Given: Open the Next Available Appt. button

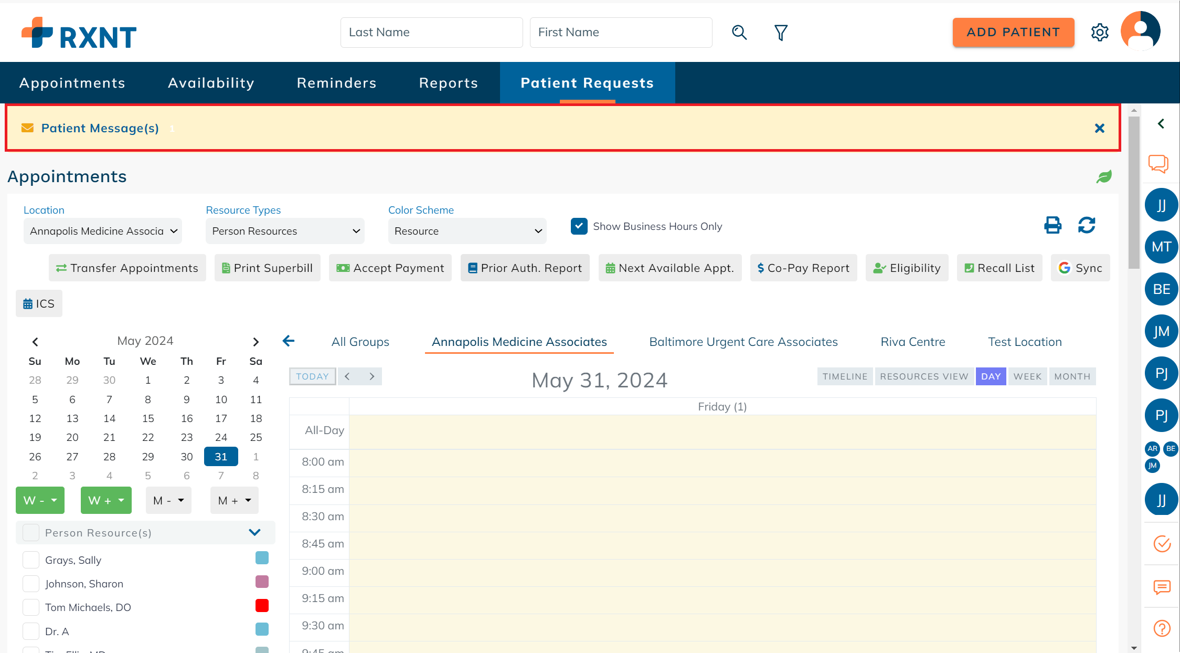Looking at the screenshot, I should (x=670, y=268).
